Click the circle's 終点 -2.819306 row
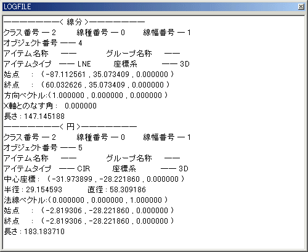 (x=89, y=221)
